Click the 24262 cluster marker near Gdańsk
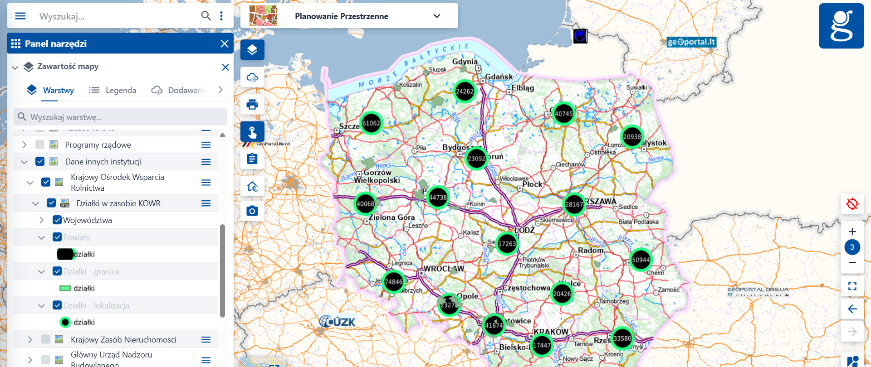This screenshot has width=871, height=367. pos(465,92)
